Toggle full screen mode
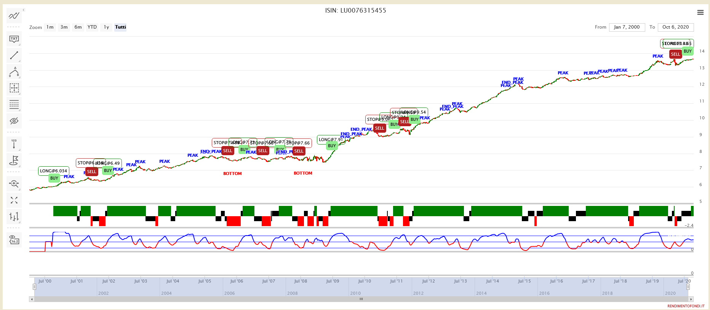710x310 pixels. coord(14,200)
